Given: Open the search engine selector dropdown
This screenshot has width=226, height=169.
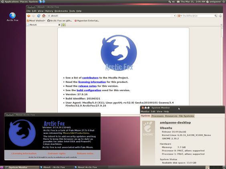Looking at the screenshot, I should (180, 16).
